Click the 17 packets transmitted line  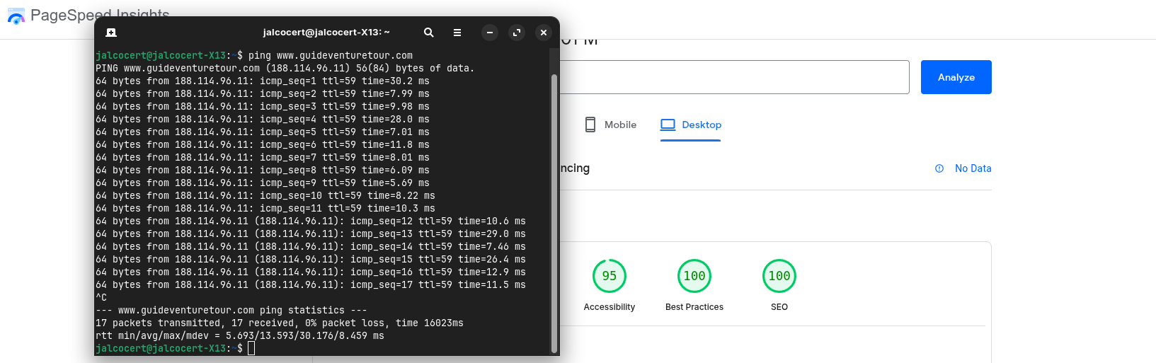[x=280, y=323]
